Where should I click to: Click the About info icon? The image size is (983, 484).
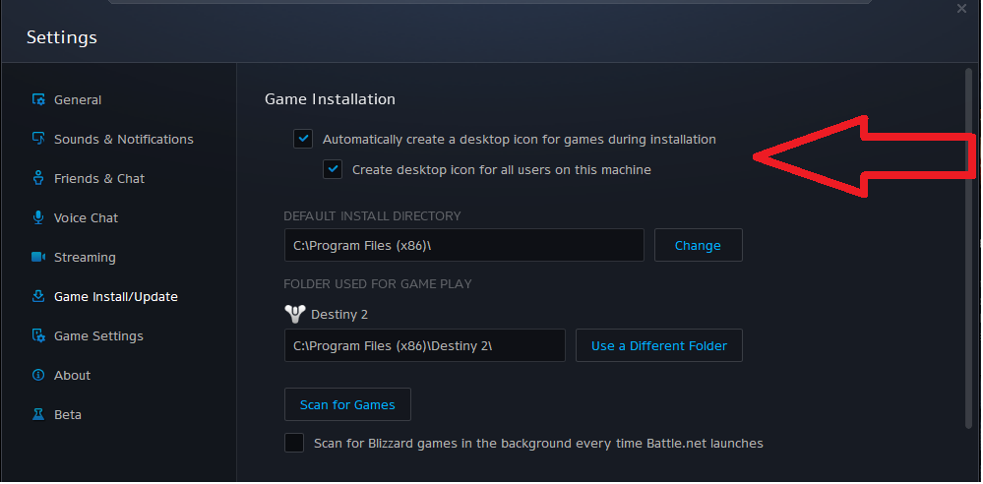(x=39, y=375)
